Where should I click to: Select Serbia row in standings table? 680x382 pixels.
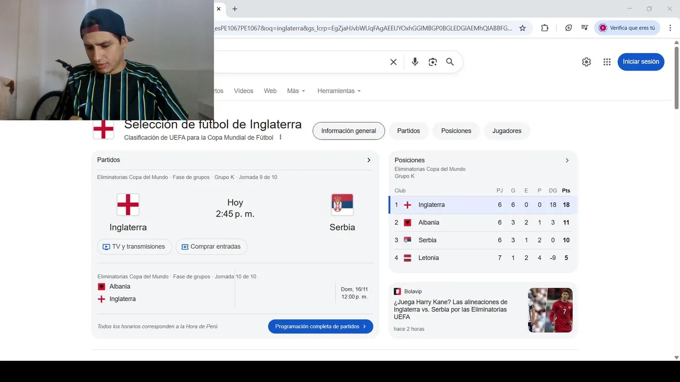[483, 240]
